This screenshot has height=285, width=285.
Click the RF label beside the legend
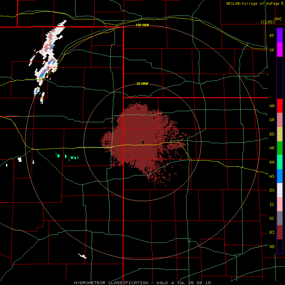(x=272, y=35)
